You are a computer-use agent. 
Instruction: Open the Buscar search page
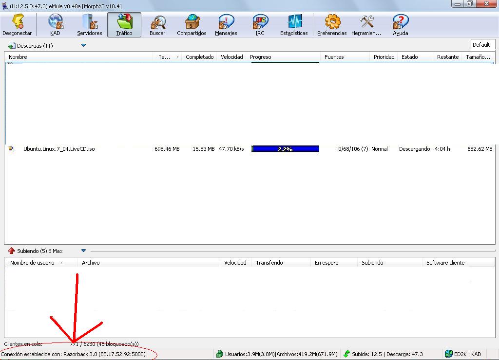157,25
